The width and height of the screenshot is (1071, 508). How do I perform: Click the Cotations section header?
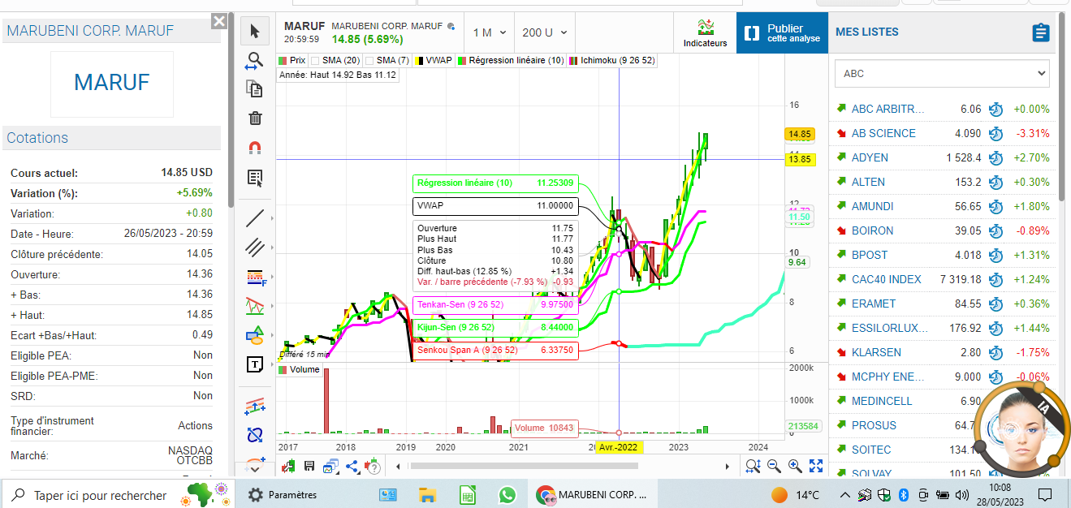(112, 138)
